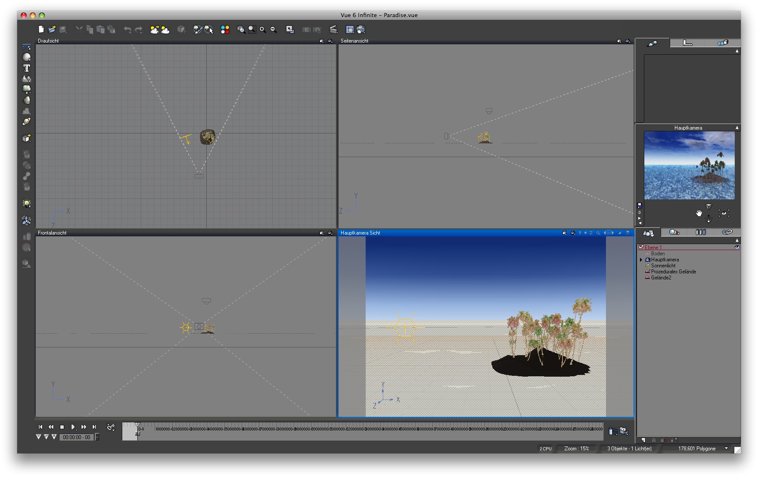This screenshot has width=758, height=477.
Task: Stop animation playback
Action: pos(62,427)
